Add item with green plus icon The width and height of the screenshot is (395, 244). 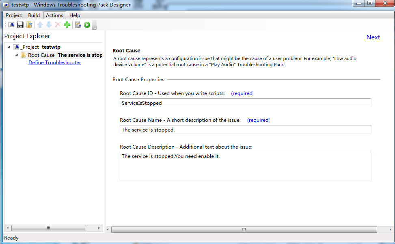67,25
